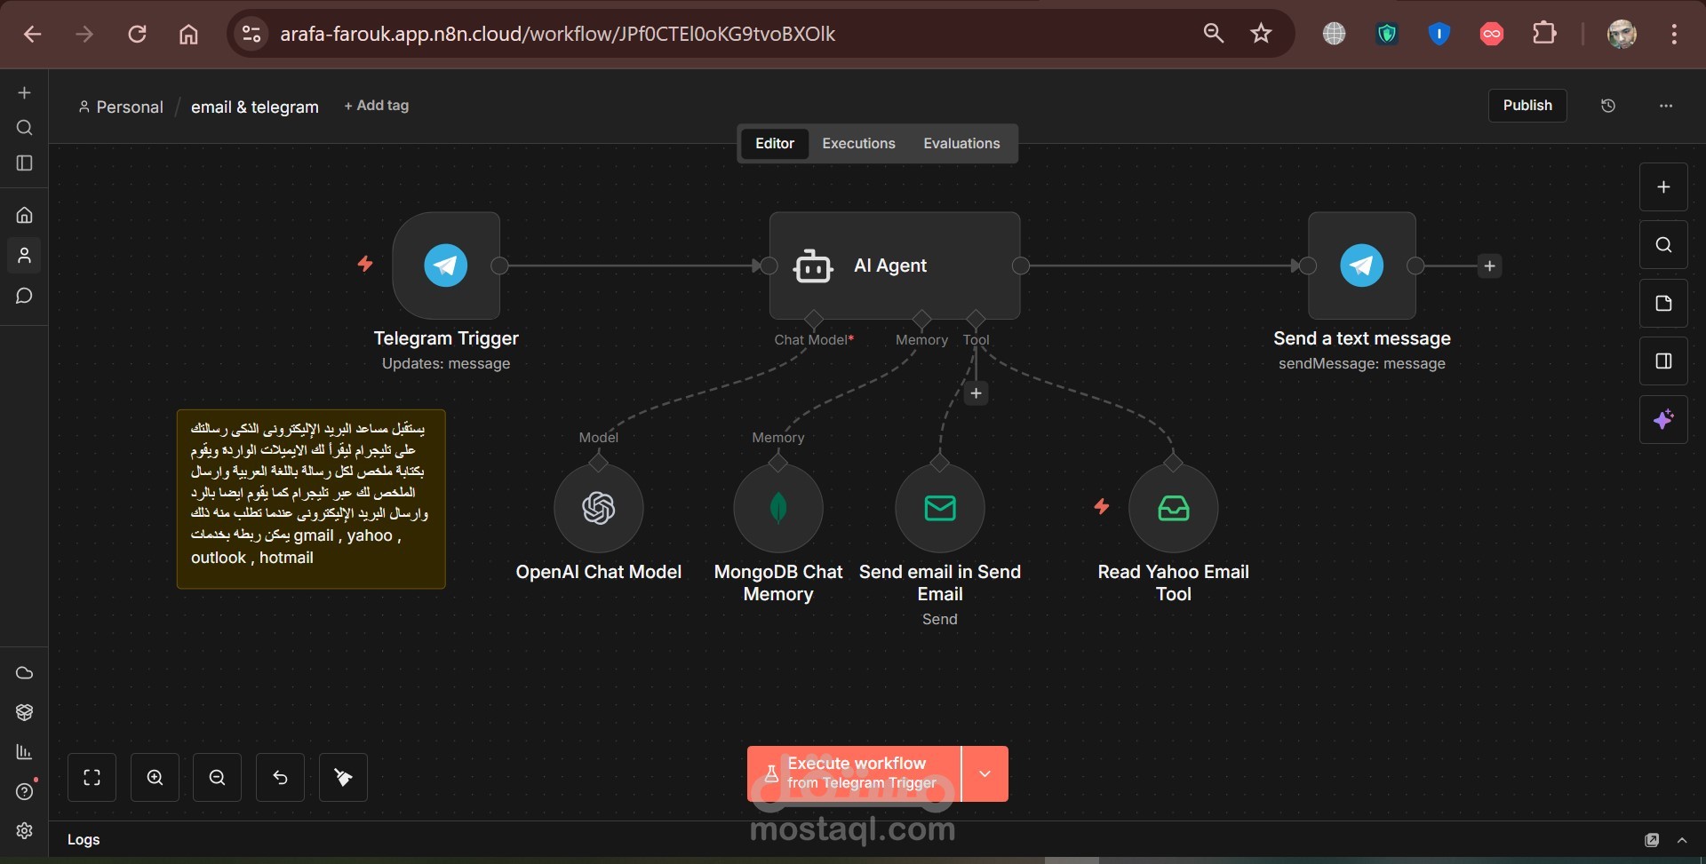Select the Send a text message Telegram node

1362,266
